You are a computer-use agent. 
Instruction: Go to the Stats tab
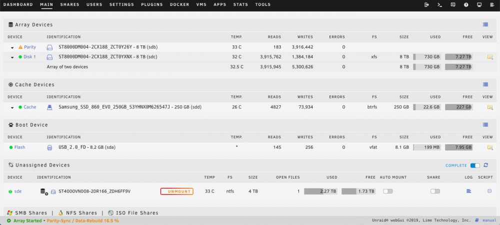pyautogui.click(x=241, y=5)
